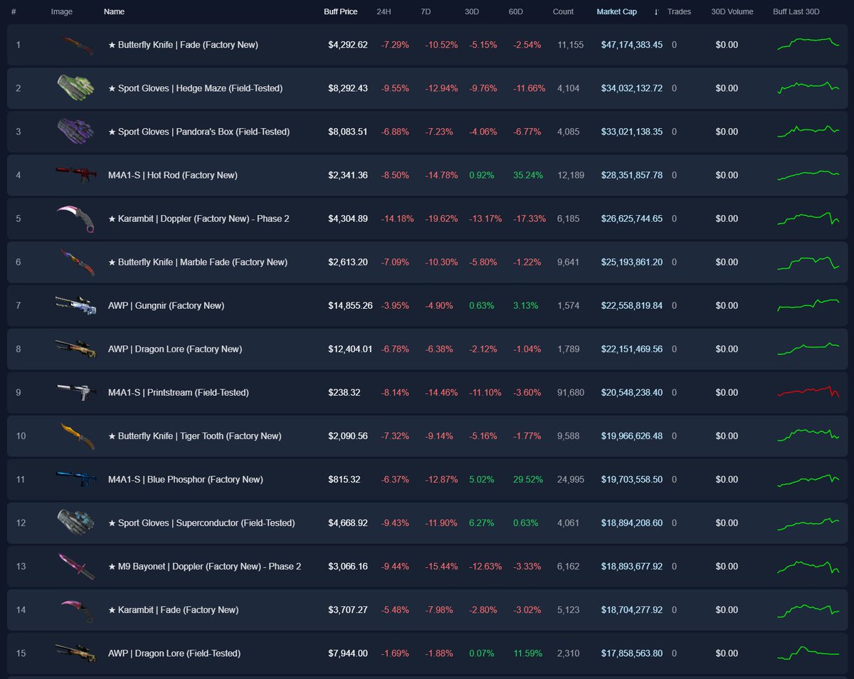Select the 6.27% Superconductor 30D change
Viewport: 854px width, 679px height.
pos(482,522)
